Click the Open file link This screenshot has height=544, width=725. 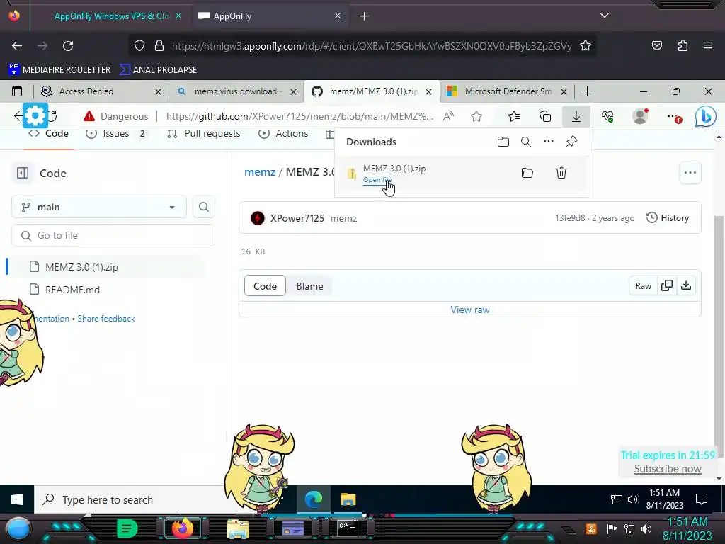pos(377,179)
